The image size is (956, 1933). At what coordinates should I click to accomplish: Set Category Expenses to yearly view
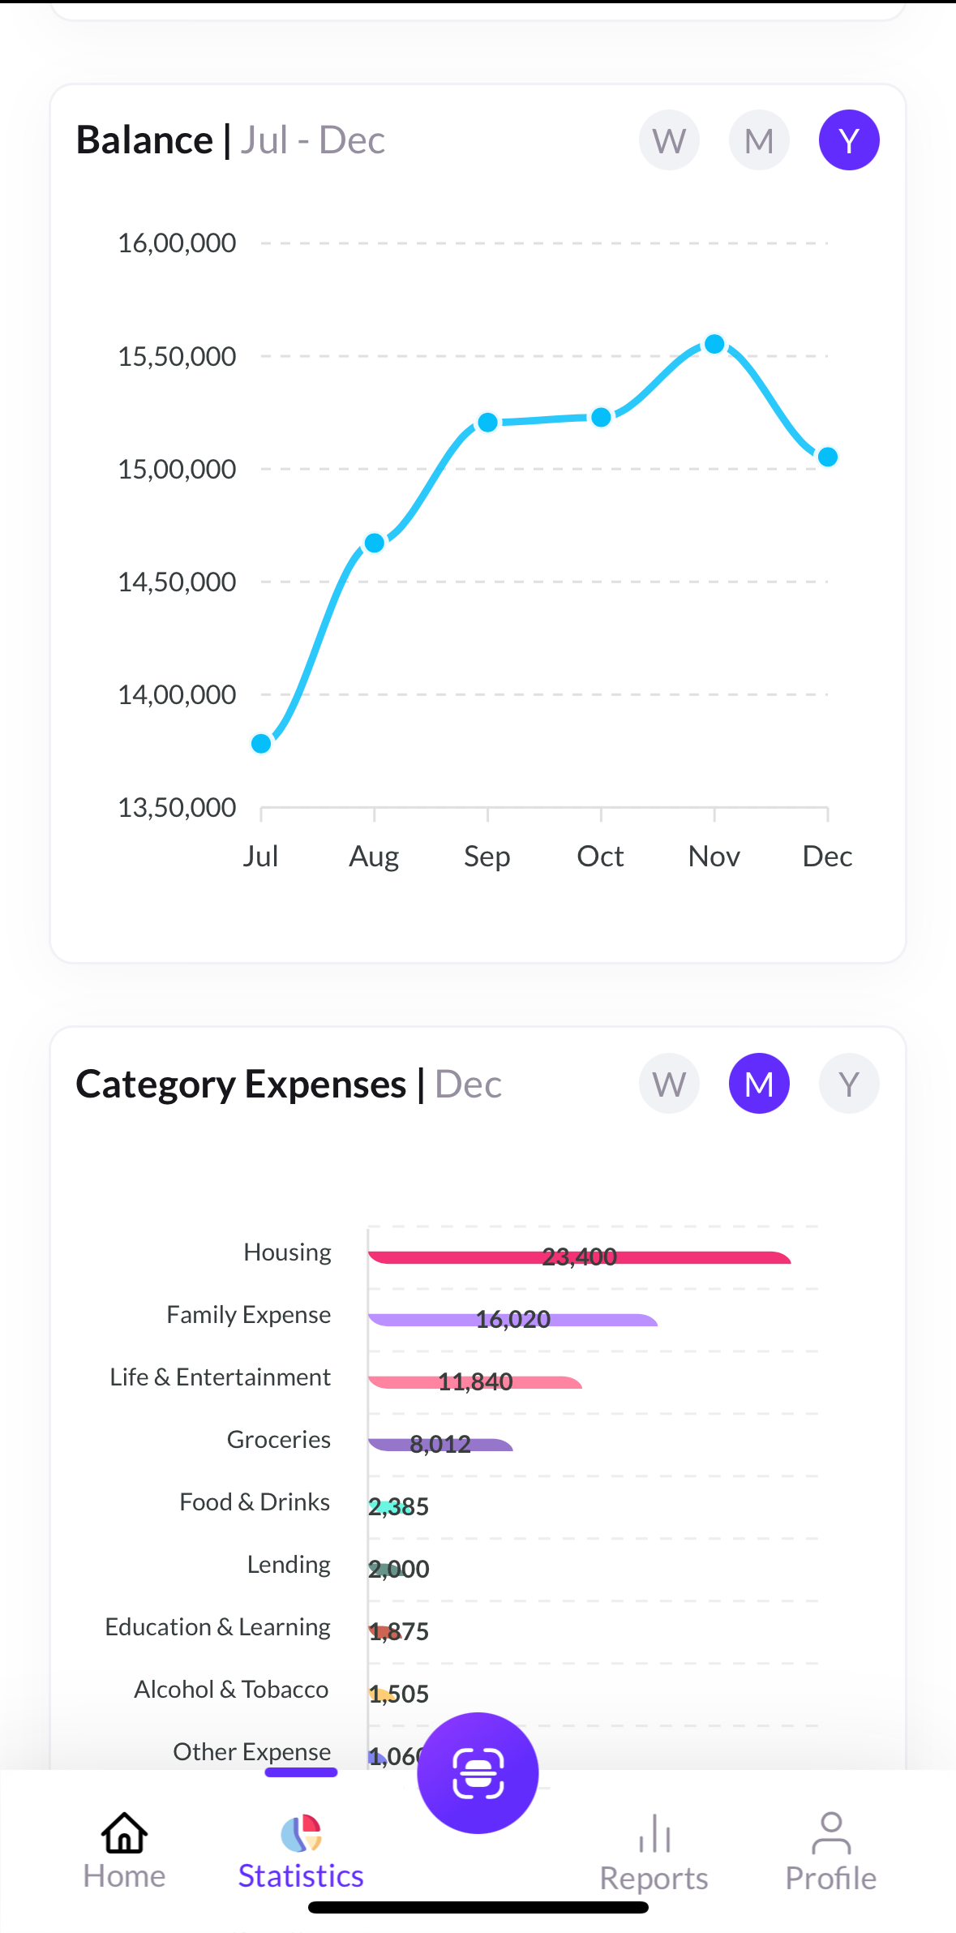click(x=849, y=1084)
